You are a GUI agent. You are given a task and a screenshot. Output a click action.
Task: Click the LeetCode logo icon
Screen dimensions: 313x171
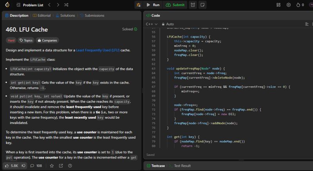(7, 5)
